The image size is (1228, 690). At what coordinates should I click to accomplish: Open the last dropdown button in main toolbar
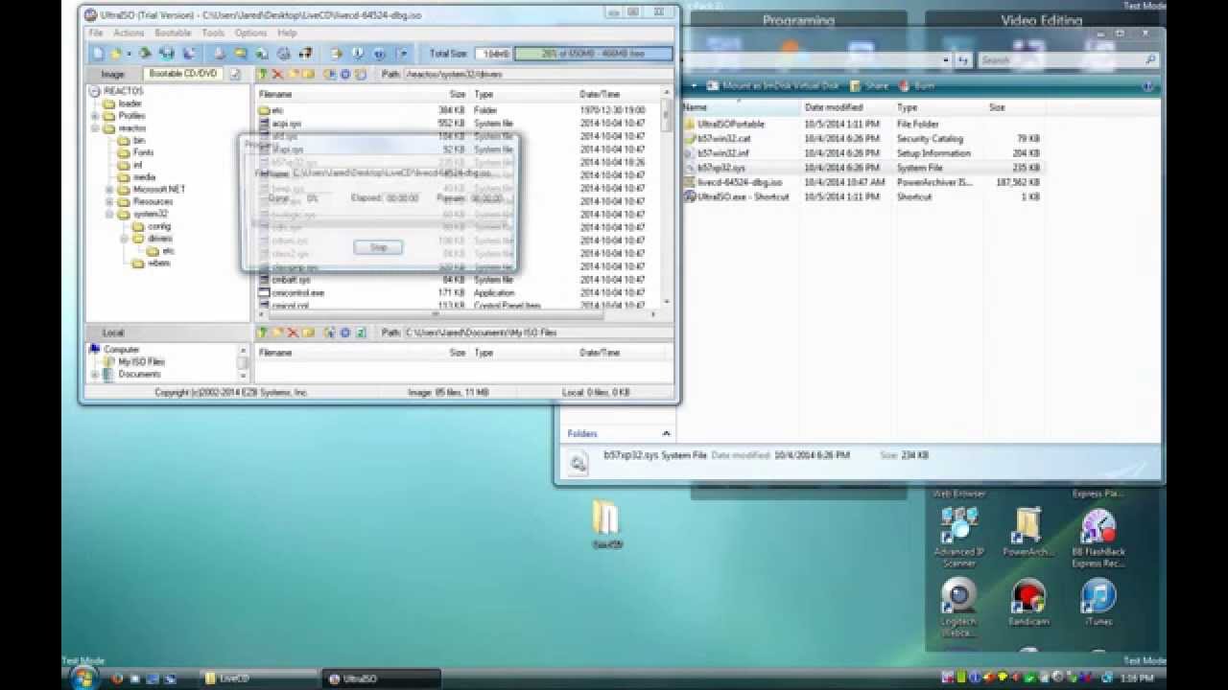[402, 54]
